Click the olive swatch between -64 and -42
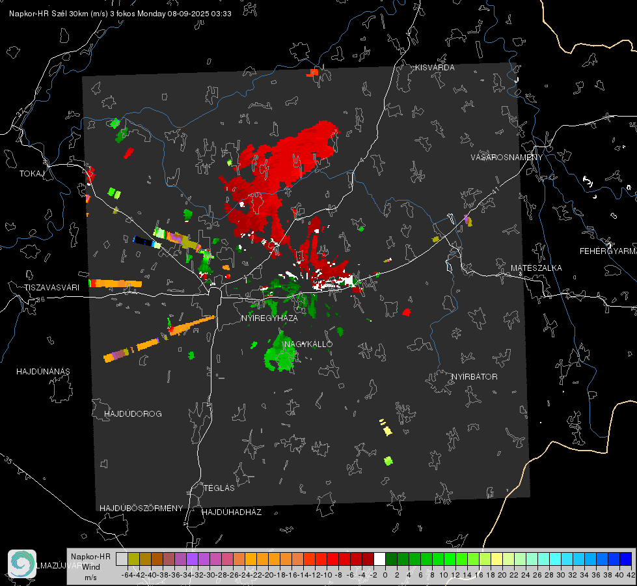The height and width of the screenshot is (586, 637). tap(133, 559)
